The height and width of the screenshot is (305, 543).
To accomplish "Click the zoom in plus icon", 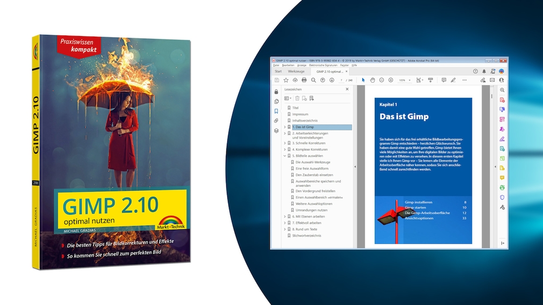I will pos(391,80).
